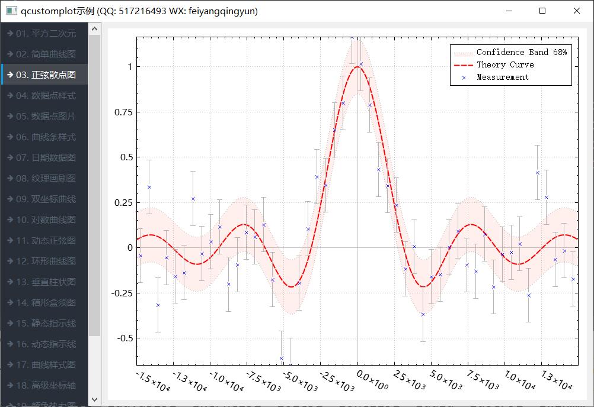Image resolution: width=594 pixels, height=407 pixels.
Task: Click the Theory Curve legend entry
Action: tap(504, 65)
